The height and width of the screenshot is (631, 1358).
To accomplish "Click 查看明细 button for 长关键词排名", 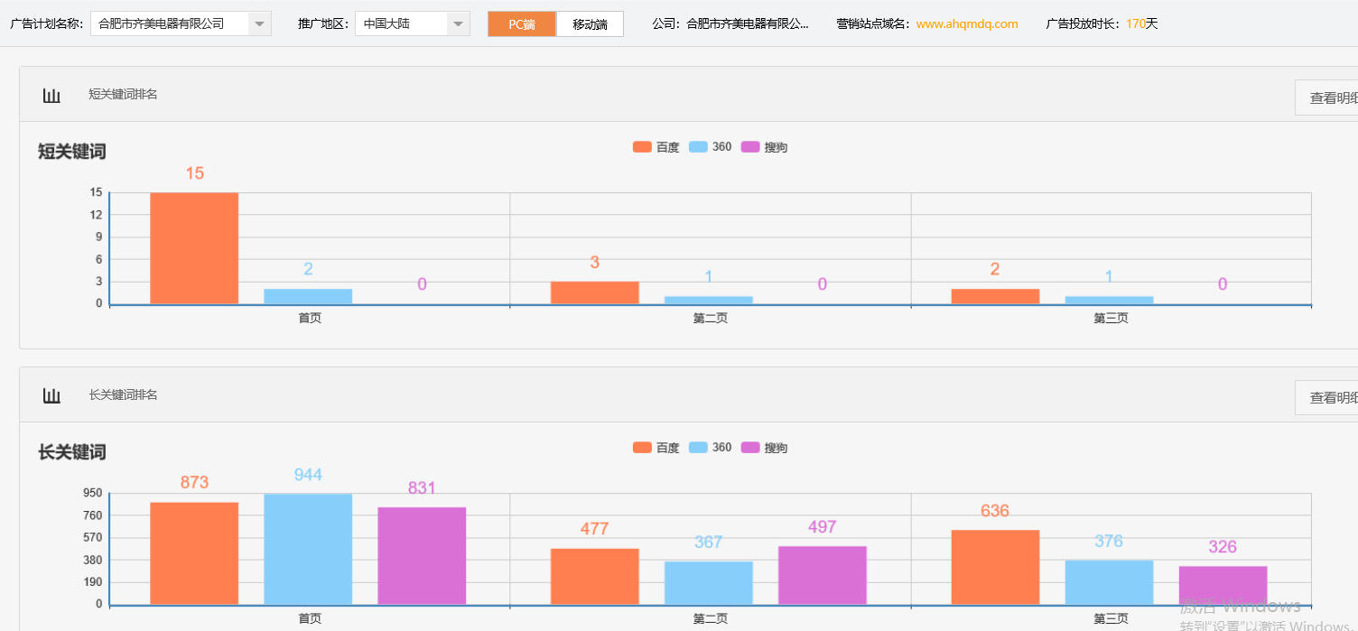I will click(x=1331, y=397).
